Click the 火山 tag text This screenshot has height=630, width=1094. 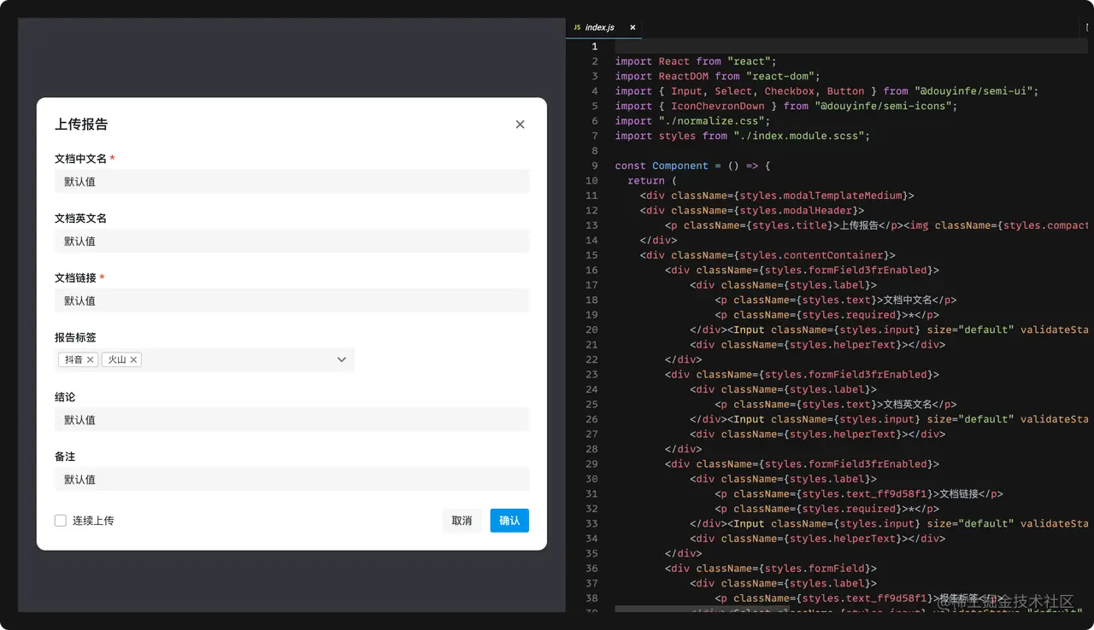116,360
